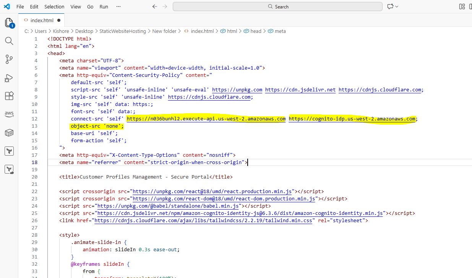Image resolution: width=472 pixels, height=278 pixels.
Task: Select the index.html editor tab
Action: (42, 20)
